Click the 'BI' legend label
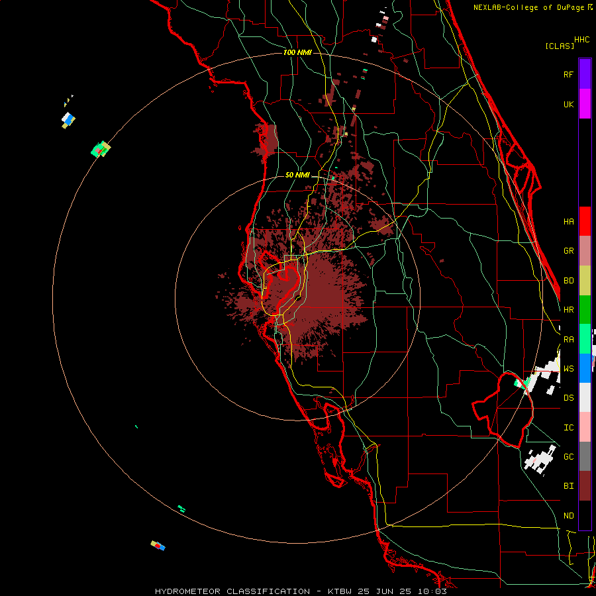This screenshot has width=596, height=596. (x=568, y=486)
